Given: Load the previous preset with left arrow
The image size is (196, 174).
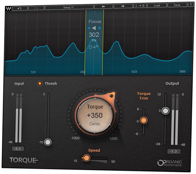Looking at the screenshot, I should point(104,6).
